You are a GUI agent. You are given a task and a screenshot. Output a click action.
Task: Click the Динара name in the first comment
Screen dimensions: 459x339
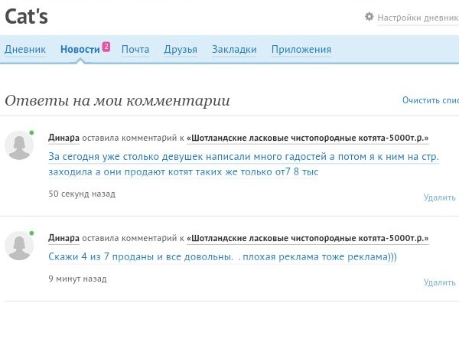coord(63,138)
